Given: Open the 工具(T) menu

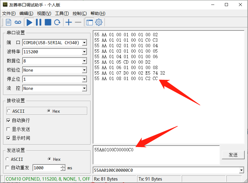Looking at the screenshot, I should pos(62,13).
